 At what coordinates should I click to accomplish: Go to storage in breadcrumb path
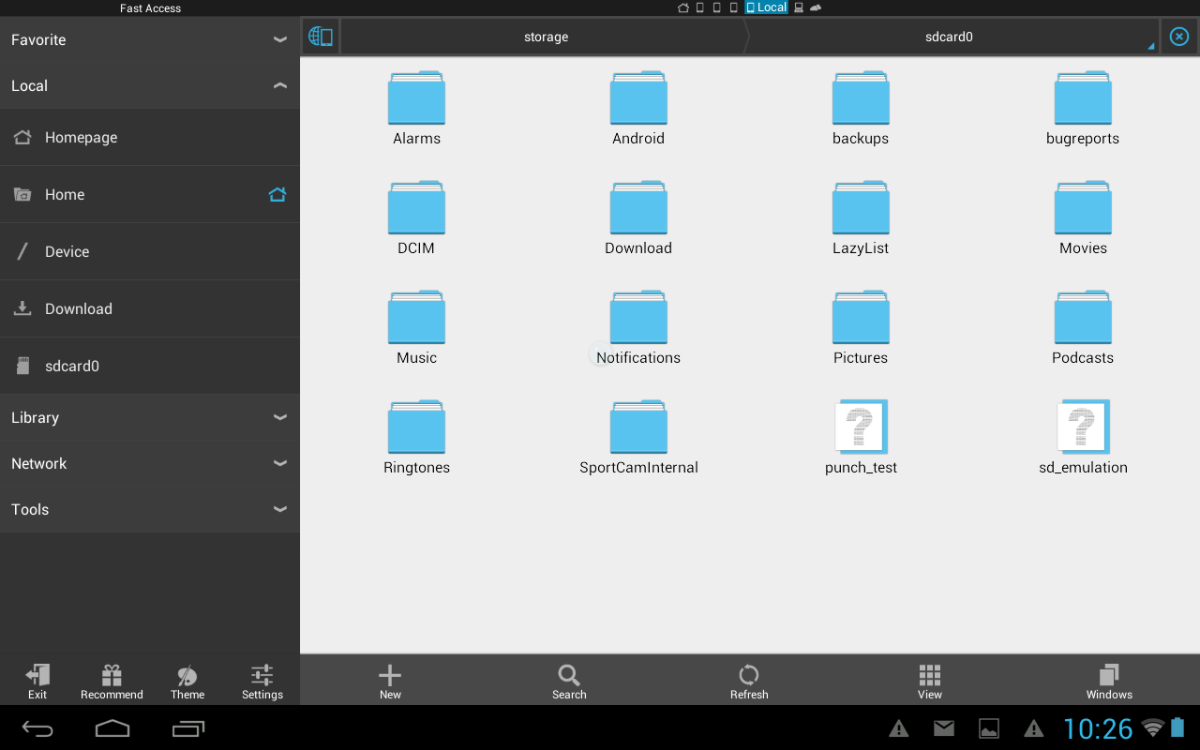[546, 37]
